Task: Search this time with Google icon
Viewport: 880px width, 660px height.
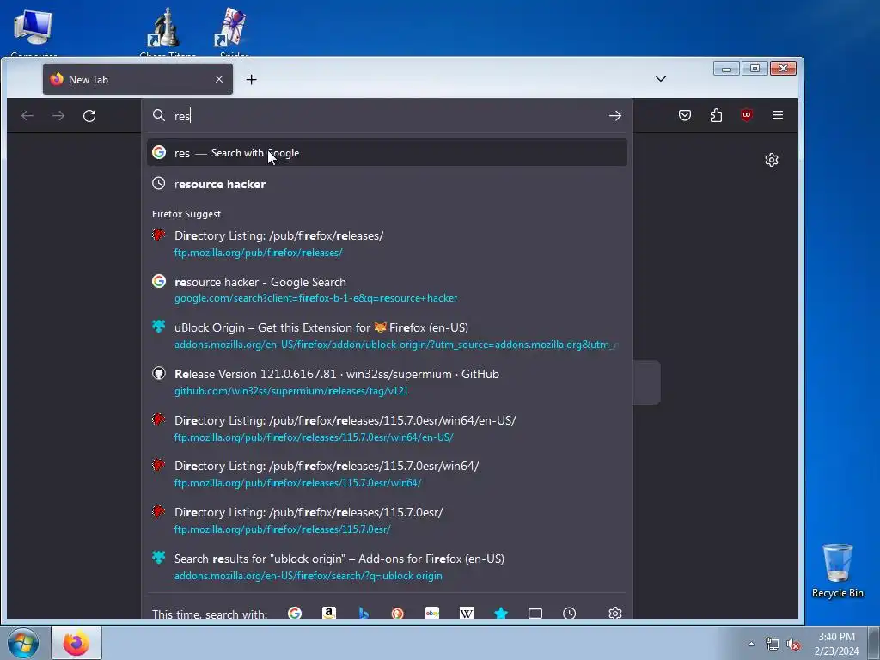Action: [x=295, y=614]
